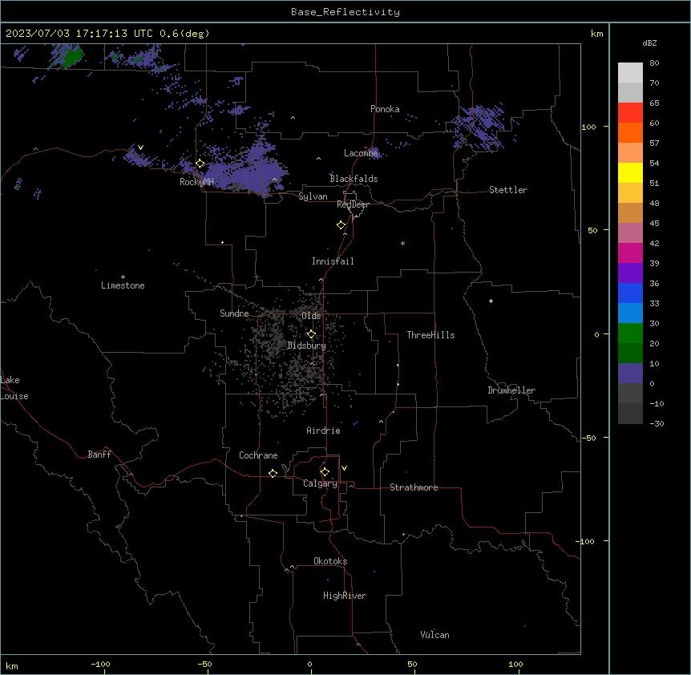Click the Airdrie label

click(x=324, y=430)
